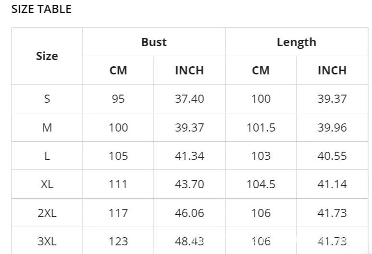Click the 101.5 cm length cell
Screen dimensions: 372x254
click(x=261, y=128)
